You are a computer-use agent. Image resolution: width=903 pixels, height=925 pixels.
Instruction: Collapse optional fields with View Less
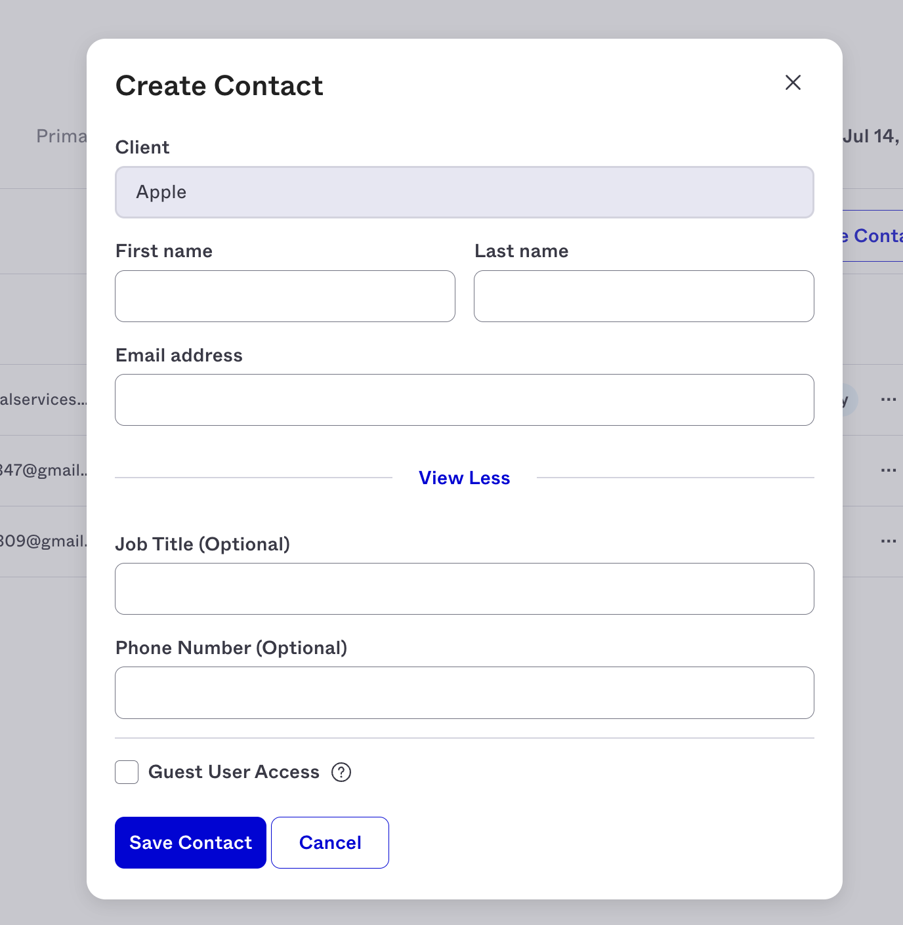(464, 478)
